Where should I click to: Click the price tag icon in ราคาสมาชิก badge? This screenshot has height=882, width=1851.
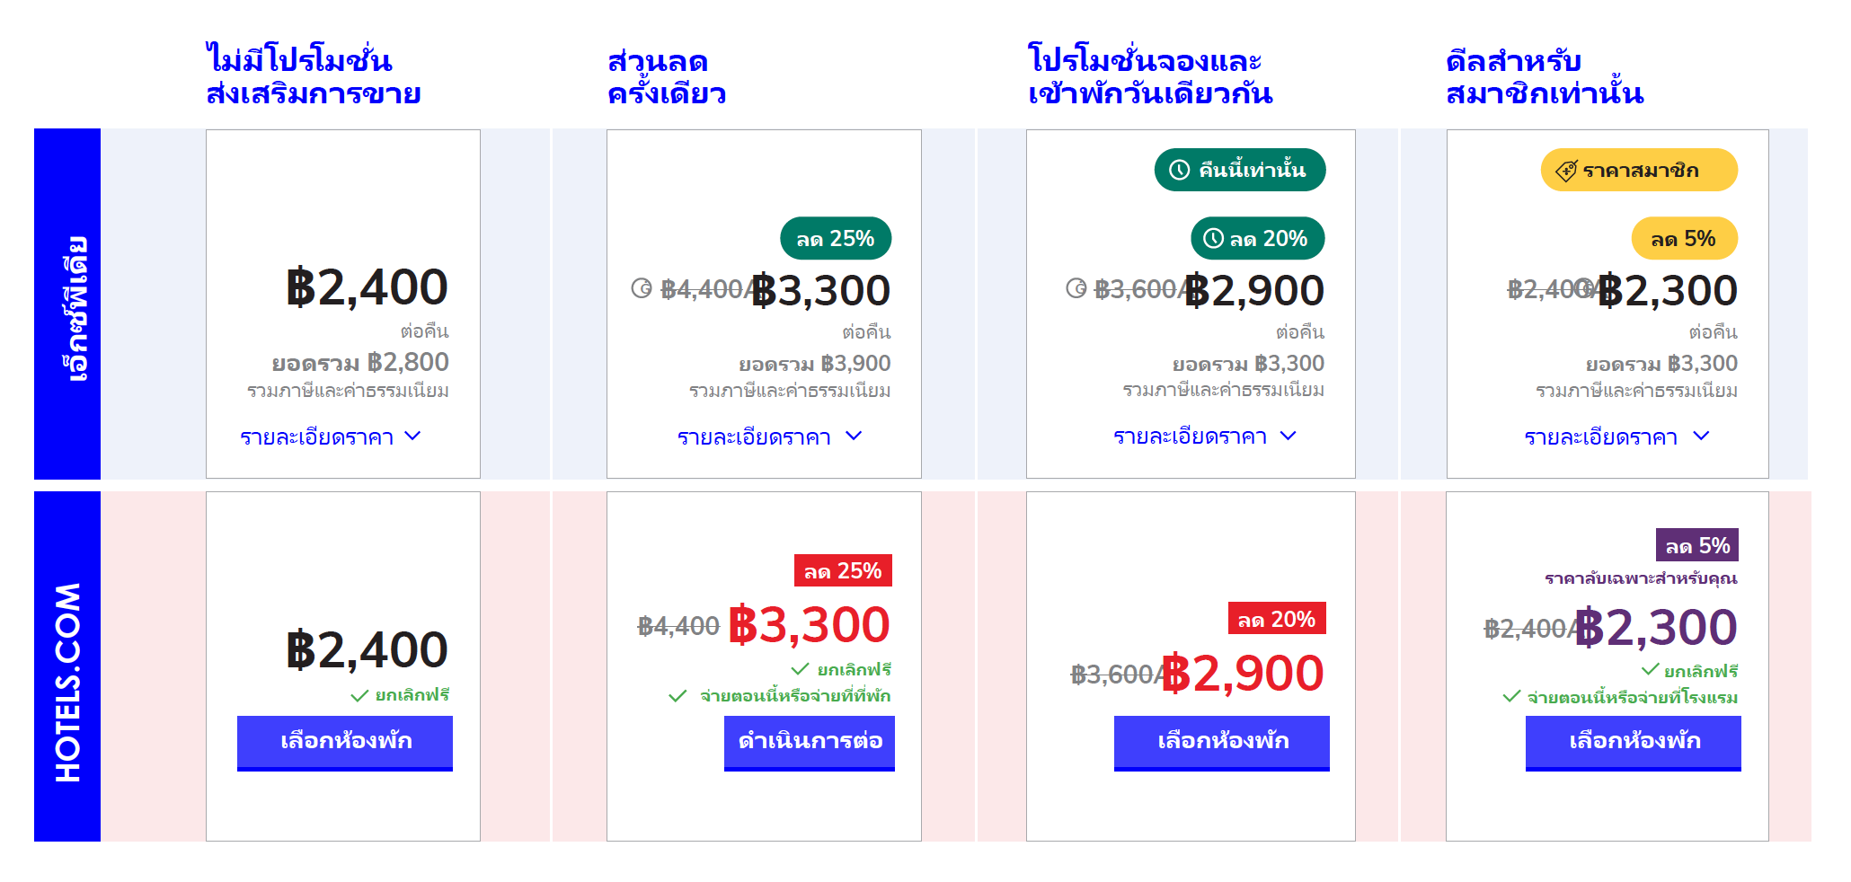[1566, 171]
